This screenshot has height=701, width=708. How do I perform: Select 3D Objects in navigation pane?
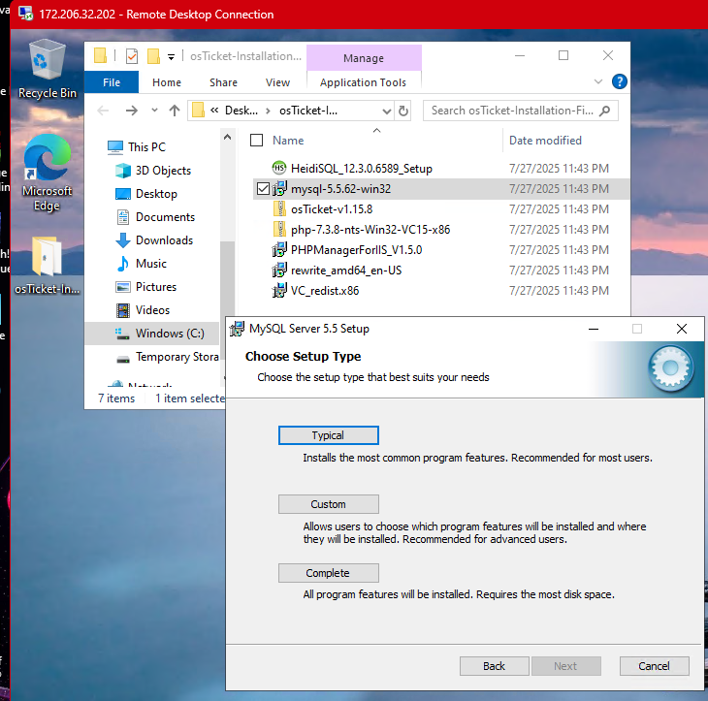[x=153, y=171]
